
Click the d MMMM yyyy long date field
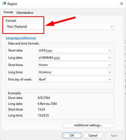pyautogui.click(x=75, y=58)
